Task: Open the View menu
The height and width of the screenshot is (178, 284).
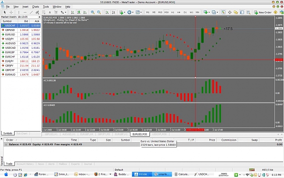Action: tap(16, 7)
